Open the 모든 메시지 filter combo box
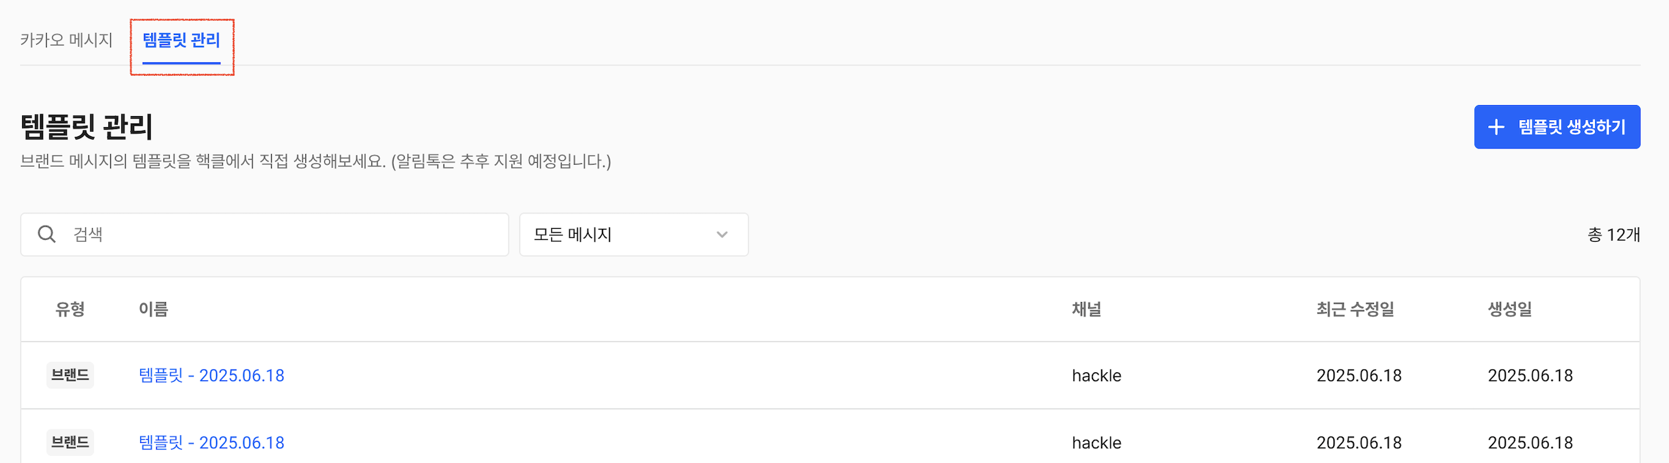1669x463 pixels. coord(633,235)
